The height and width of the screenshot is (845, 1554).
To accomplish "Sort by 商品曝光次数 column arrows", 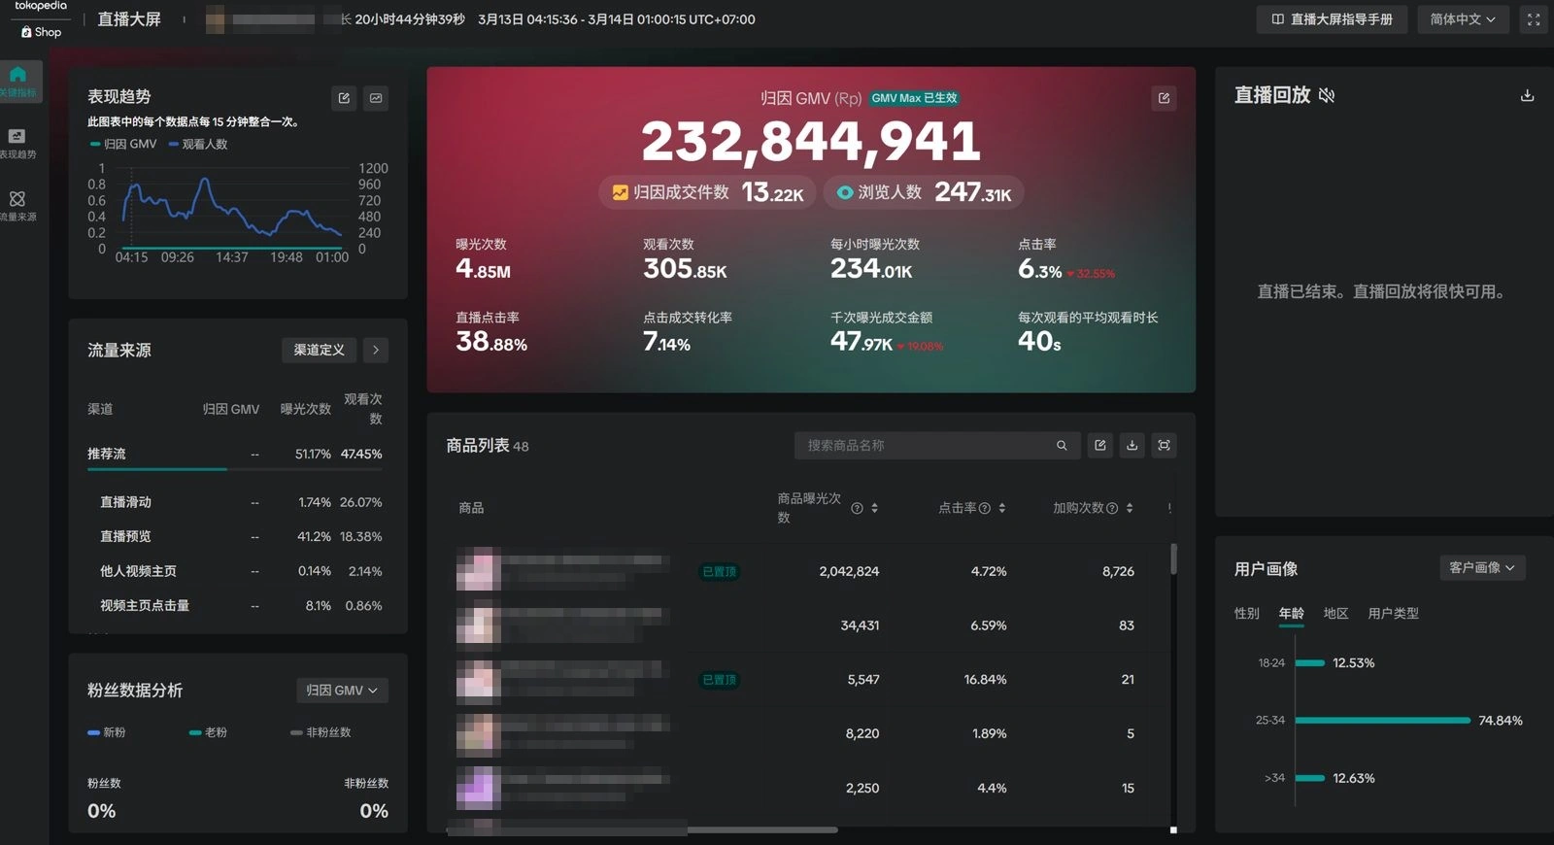I will tap(874, 508).
